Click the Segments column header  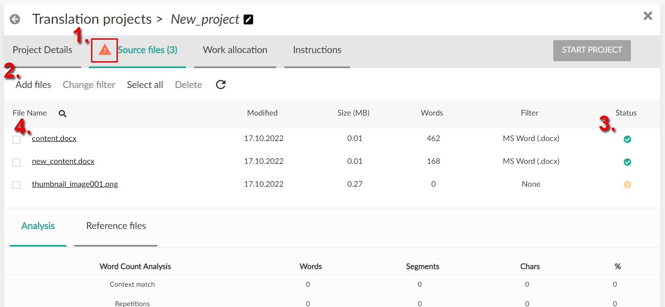(422, 266)
